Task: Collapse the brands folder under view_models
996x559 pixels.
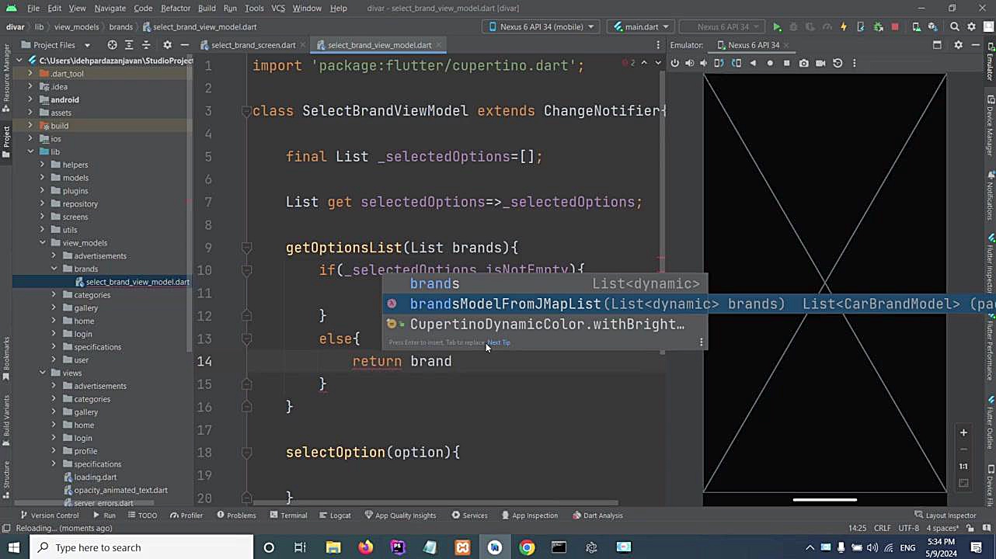Action: 54,269
